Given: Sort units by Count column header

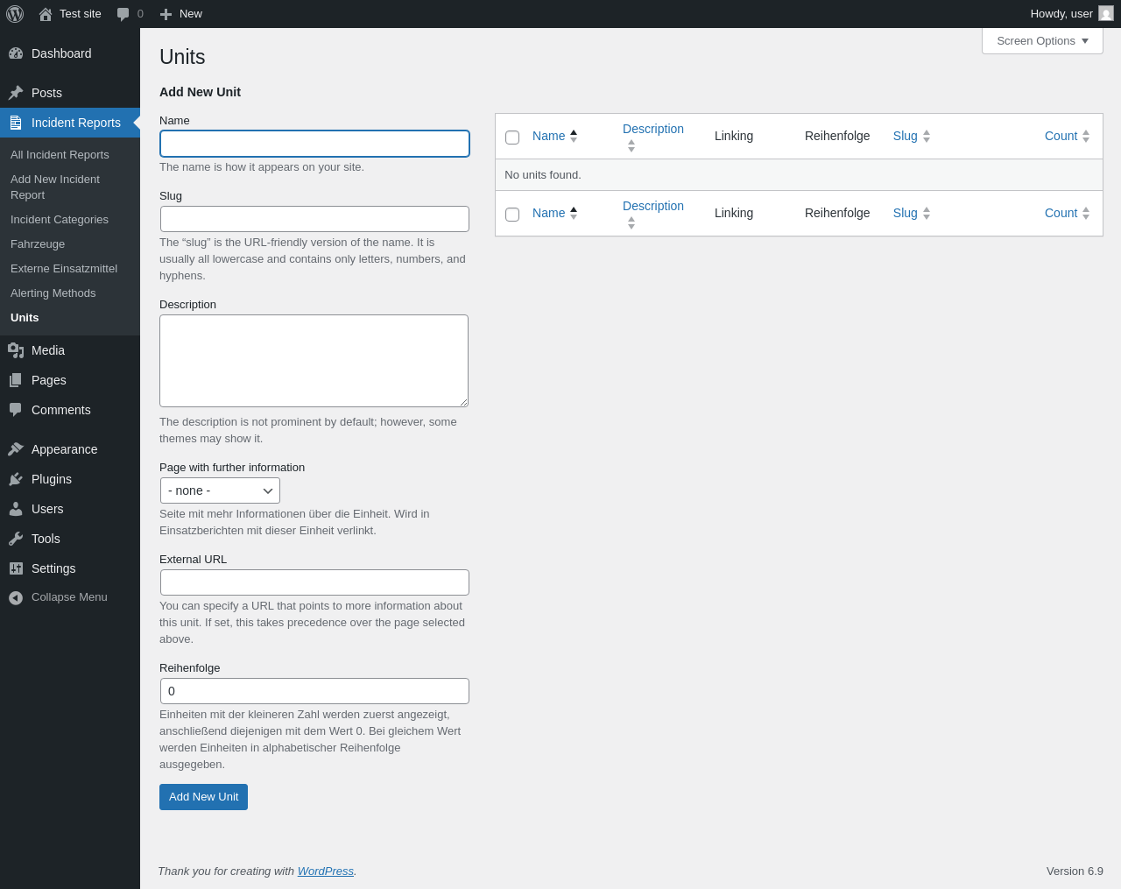Looking at the screenshot, I should tap(1061, 136).
